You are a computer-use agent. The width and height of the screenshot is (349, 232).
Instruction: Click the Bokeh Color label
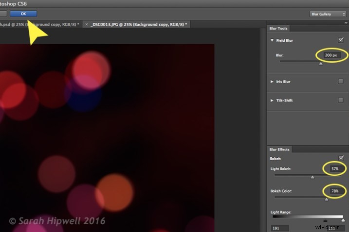281,191
